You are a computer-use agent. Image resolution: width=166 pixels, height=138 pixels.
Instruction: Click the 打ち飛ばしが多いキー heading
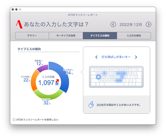coord(116,57)
